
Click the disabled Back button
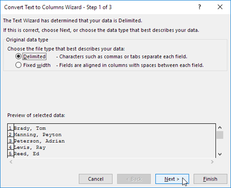[x=134, y=179]
